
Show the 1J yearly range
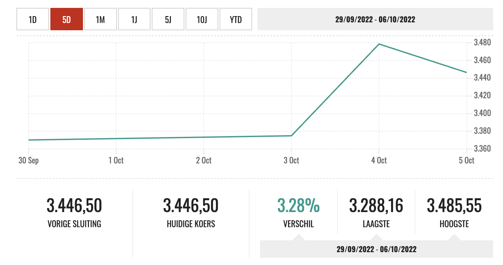coord(134,19)
